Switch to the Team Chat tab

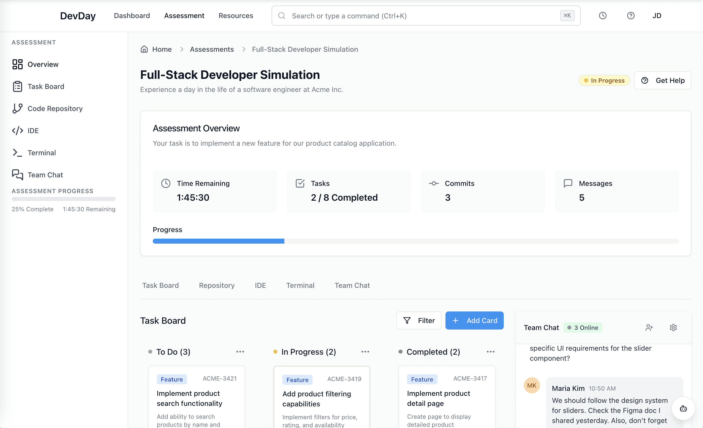(352, 285)
